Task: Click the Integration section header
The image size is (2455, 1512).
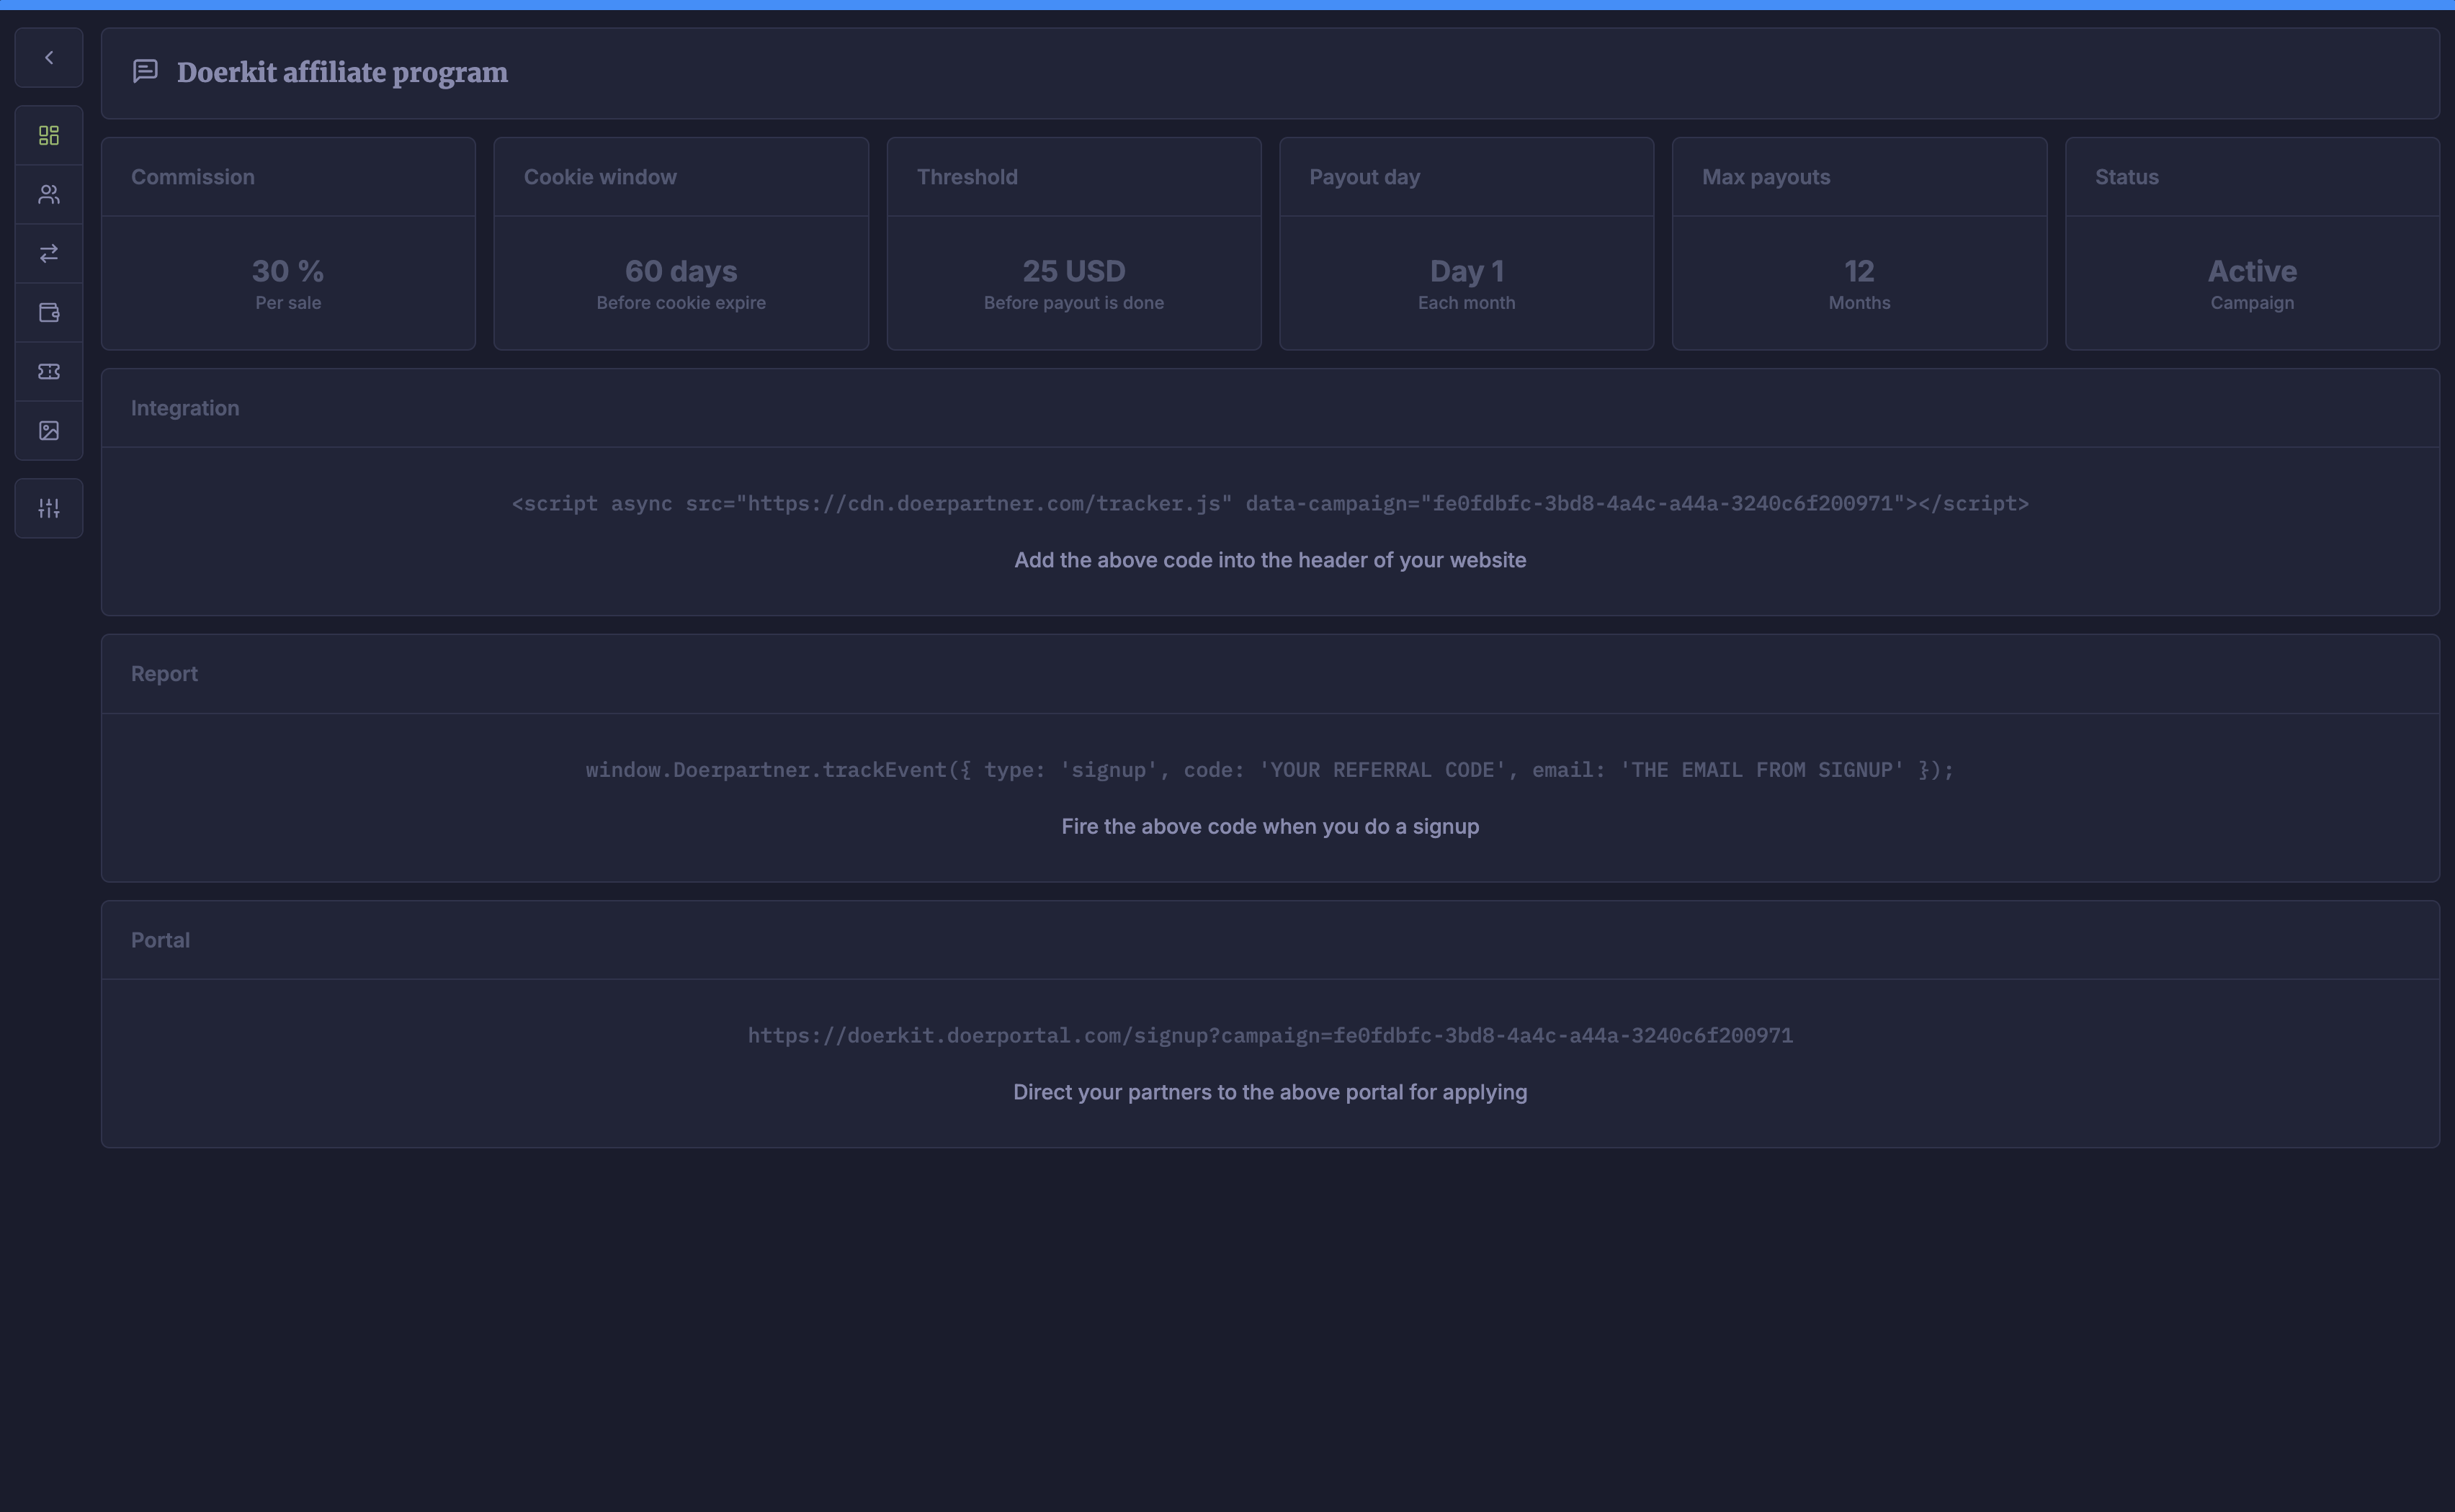Action: point(185,408)
